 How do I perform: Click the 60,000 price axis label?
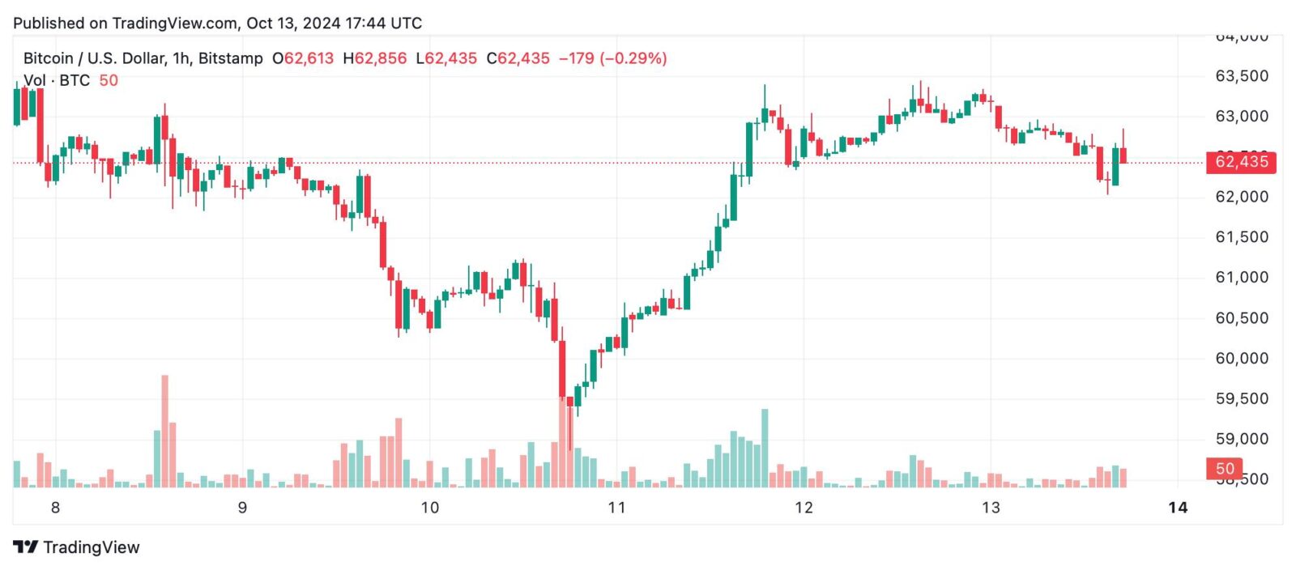pos(1242,359)
